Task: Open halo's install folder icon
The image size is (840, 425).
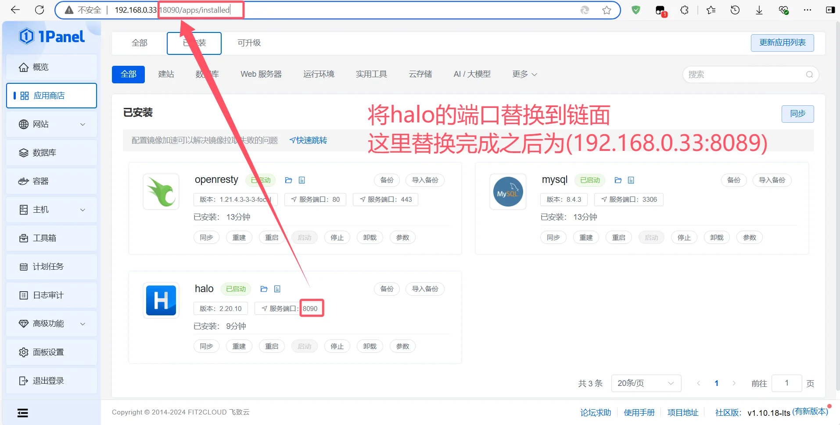Action: [264, 289]
